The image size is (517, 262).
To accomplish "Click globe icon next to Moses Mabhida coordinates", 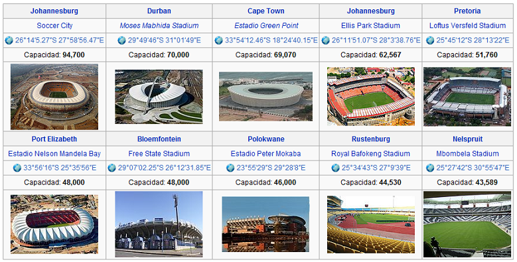I will click(121, 40).
